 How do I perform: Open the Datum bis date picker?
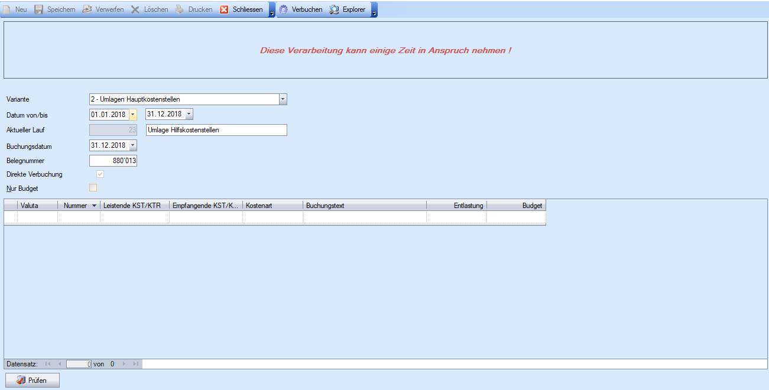coord(189,114)
